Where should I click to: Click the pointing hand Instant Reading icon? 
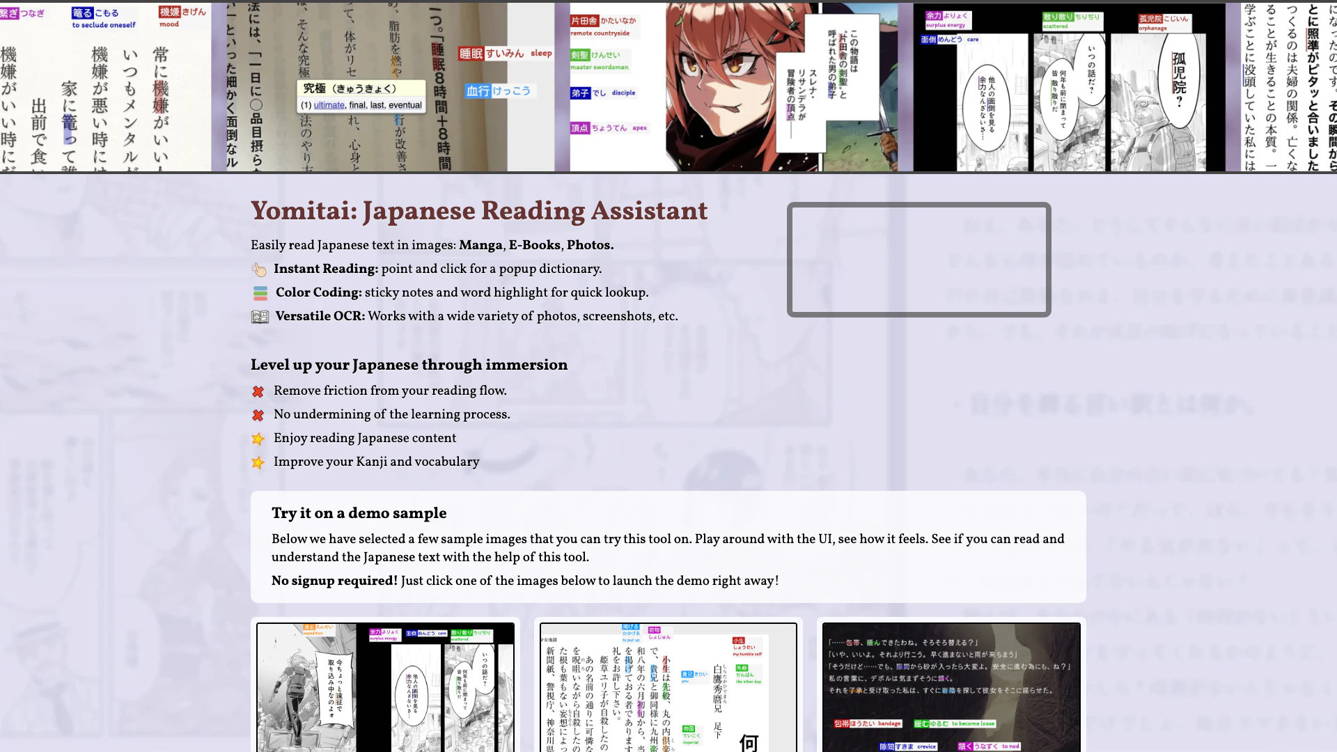coord(259,269)
